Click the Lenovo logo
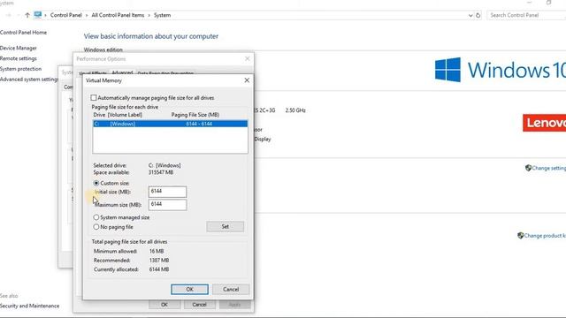 tap(545, 123)
